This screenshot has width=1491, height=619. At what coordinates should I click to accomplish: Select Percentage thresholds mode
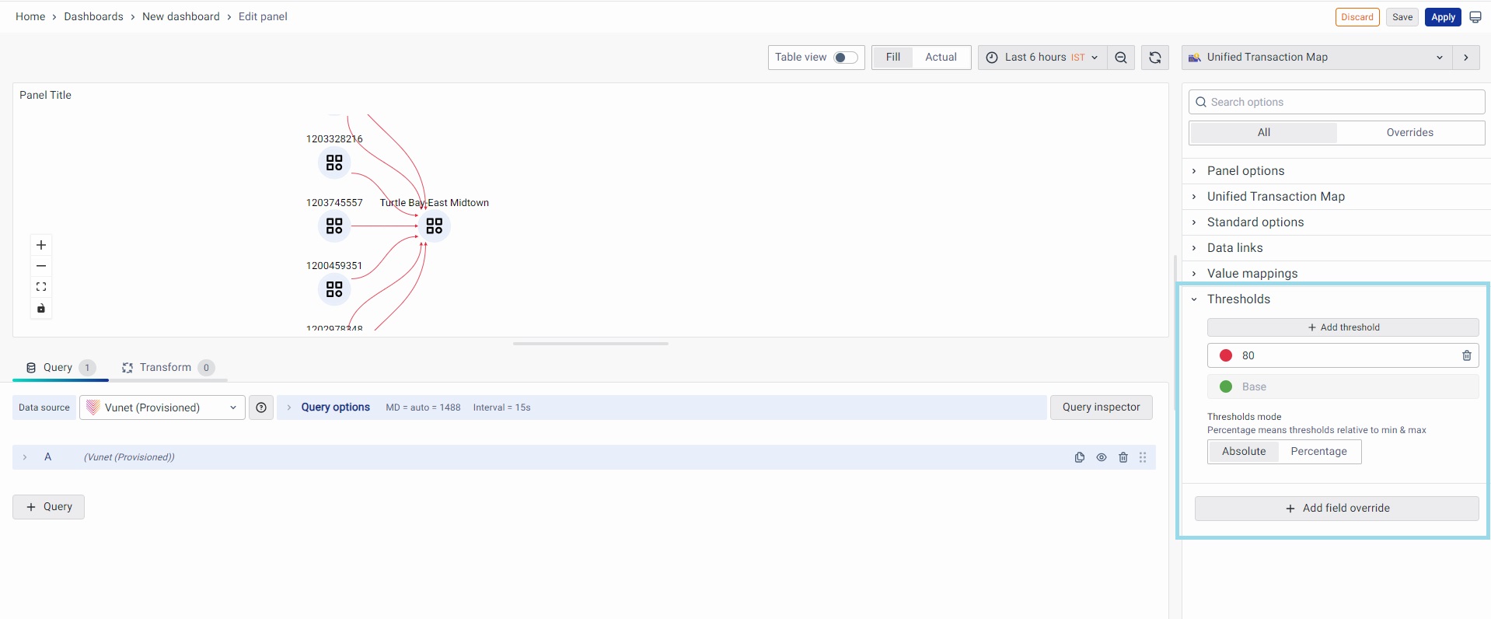(x=1318, y=452)
